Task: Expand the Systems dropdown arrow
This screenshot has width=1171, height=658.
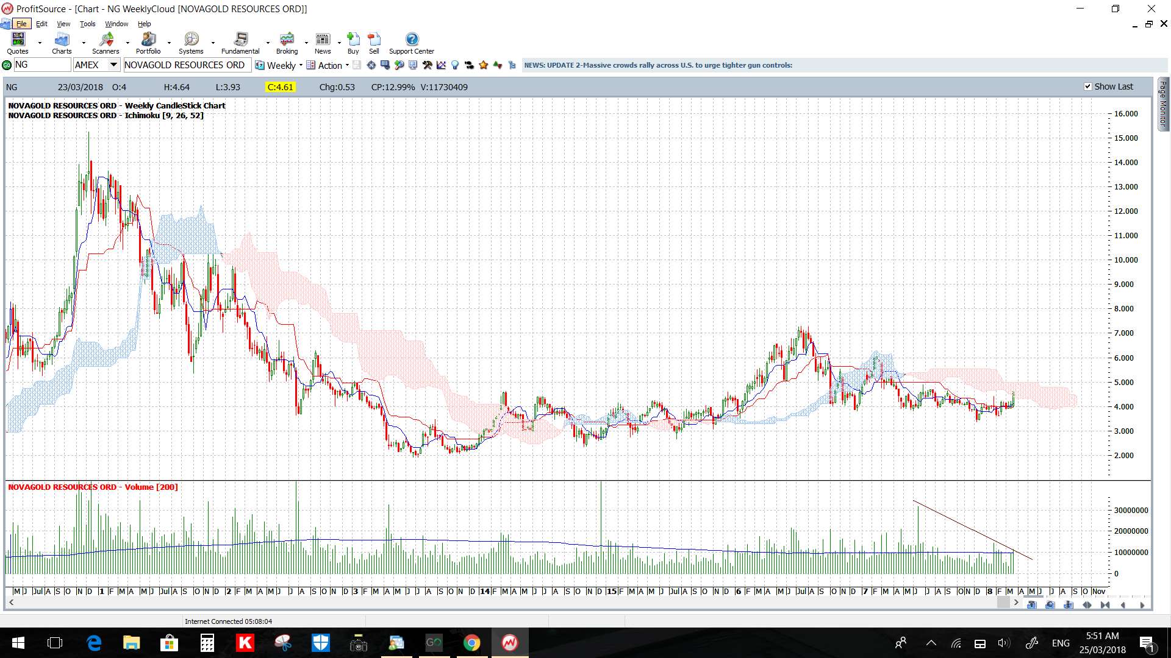Action: (213, 43)
